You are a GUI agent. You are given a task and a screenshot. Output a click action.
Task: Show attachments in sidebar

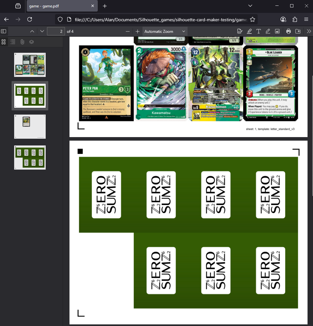click(x=22, y=42)
